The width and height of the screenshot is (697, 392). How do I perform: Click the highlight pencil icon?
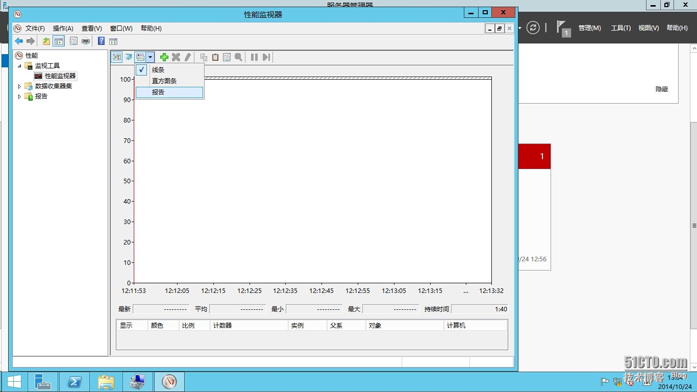(188, 57)
